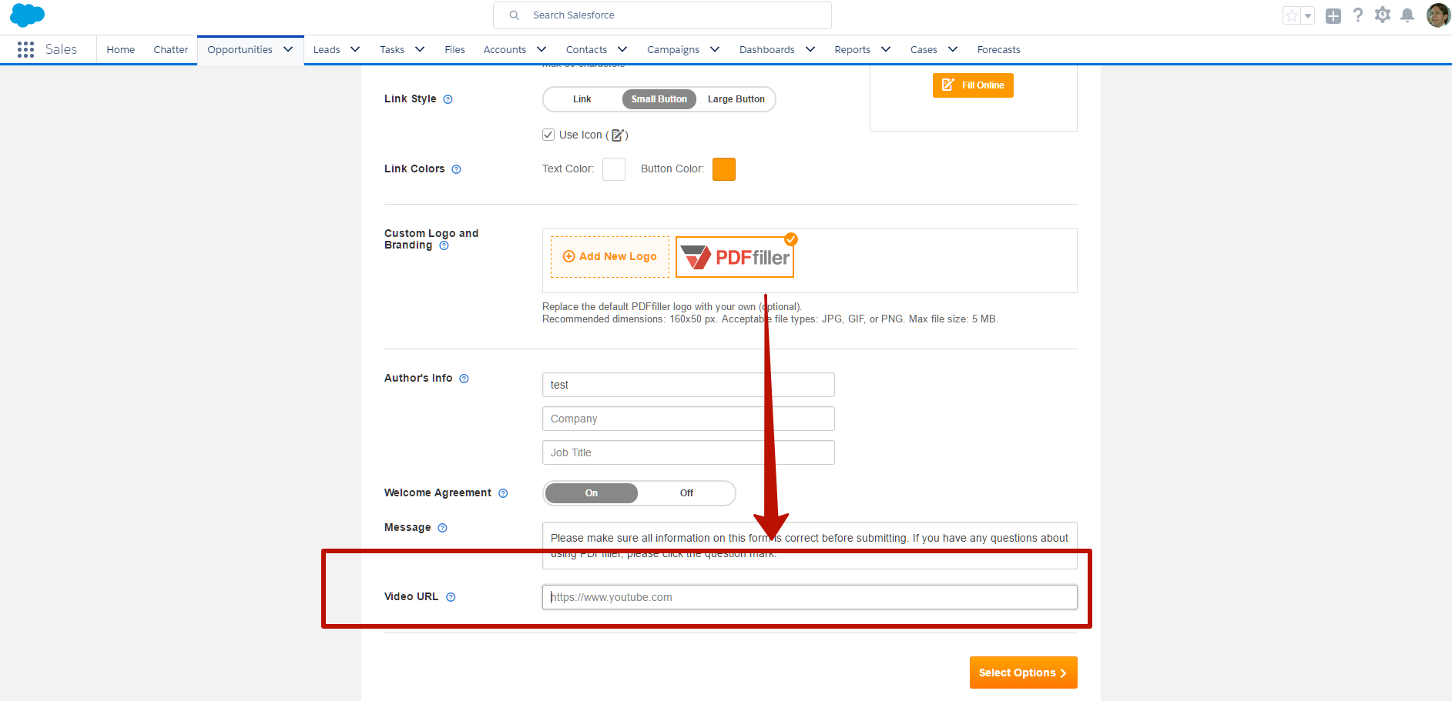Image resolution: width=1452 pixels, height=701 pixels.
Task: Open the Chatter tab
Action: (x=171, y=49)
